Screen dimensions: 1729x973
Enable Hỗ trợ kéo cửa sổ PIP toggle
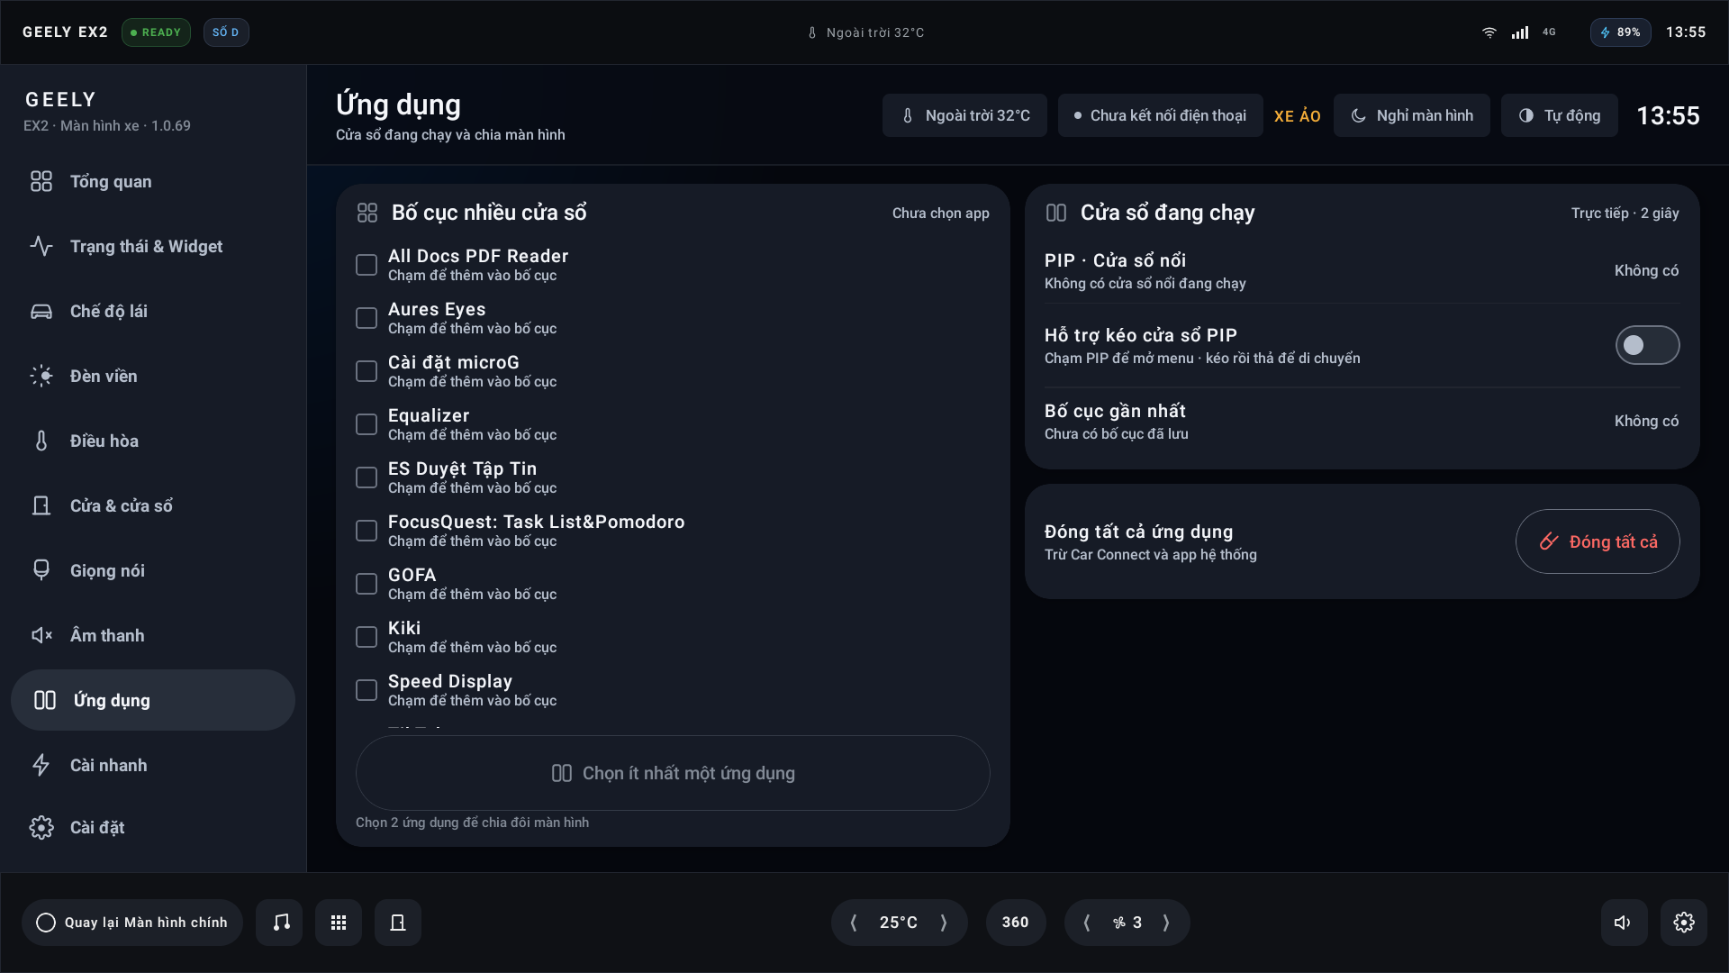[x=1647, y=345]
